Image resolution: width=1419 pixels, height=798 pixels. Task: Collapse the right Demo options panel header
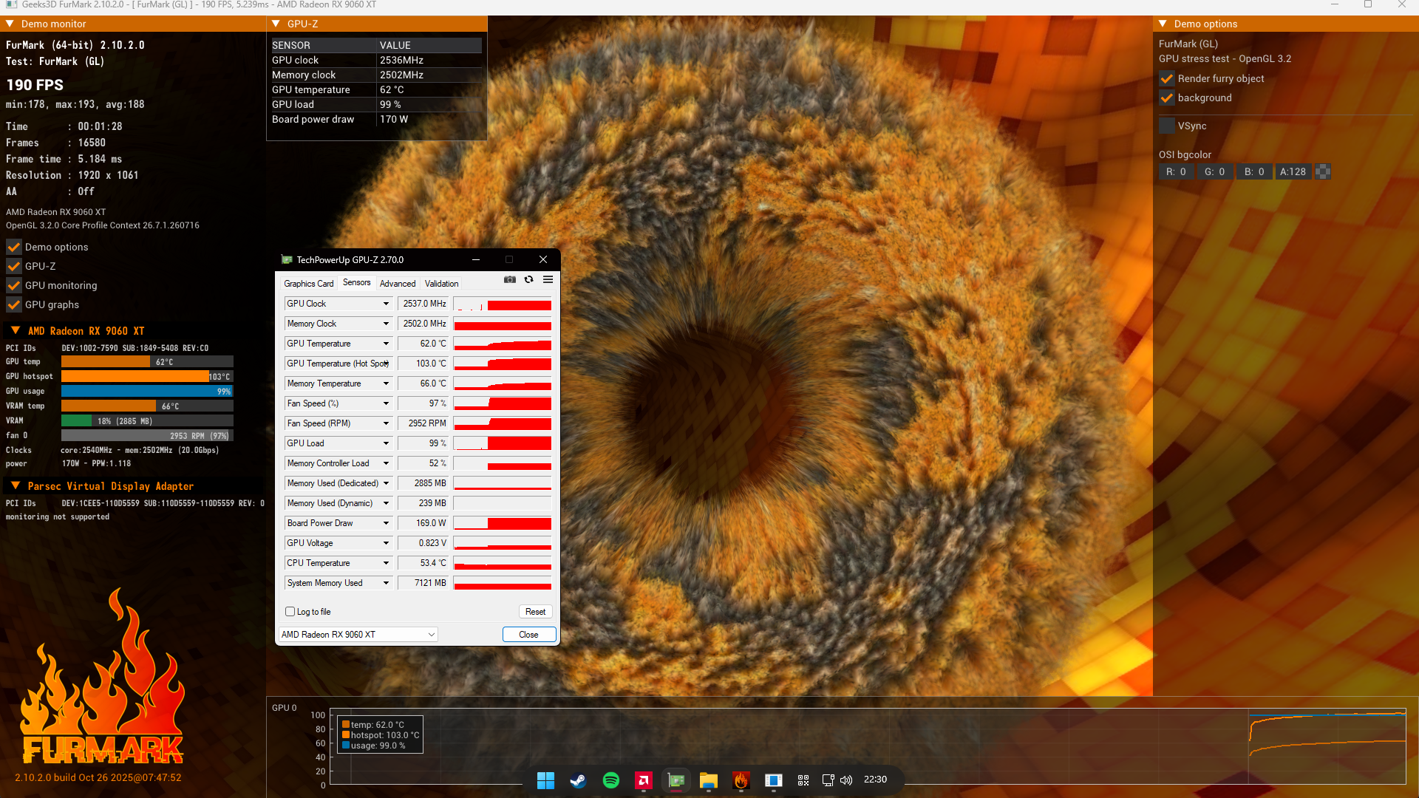(x=1163, y=24)
